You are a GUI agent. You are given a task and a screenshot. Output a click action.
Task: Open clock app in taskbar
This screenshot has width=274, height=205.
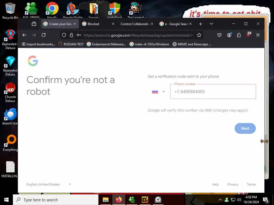[x=158, y=200]
